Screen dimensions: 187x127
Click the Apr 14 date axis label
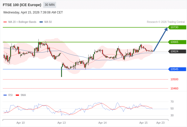coord(102,123)
